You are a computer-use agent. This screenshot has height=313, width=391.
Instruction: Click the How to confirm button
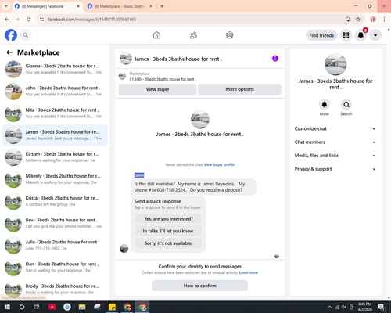pos(200,286)
